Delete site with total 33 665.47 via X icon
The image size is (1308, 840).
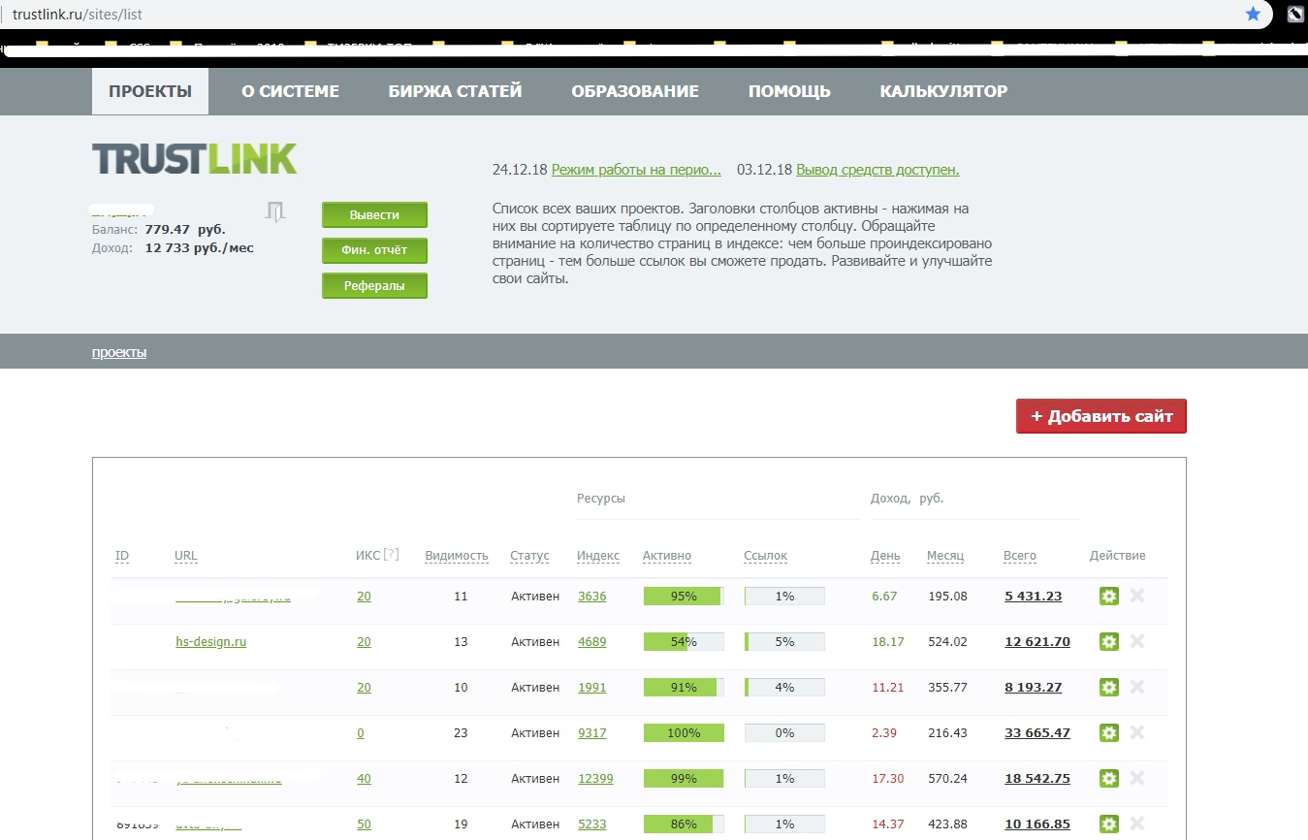pos(1137,732)
